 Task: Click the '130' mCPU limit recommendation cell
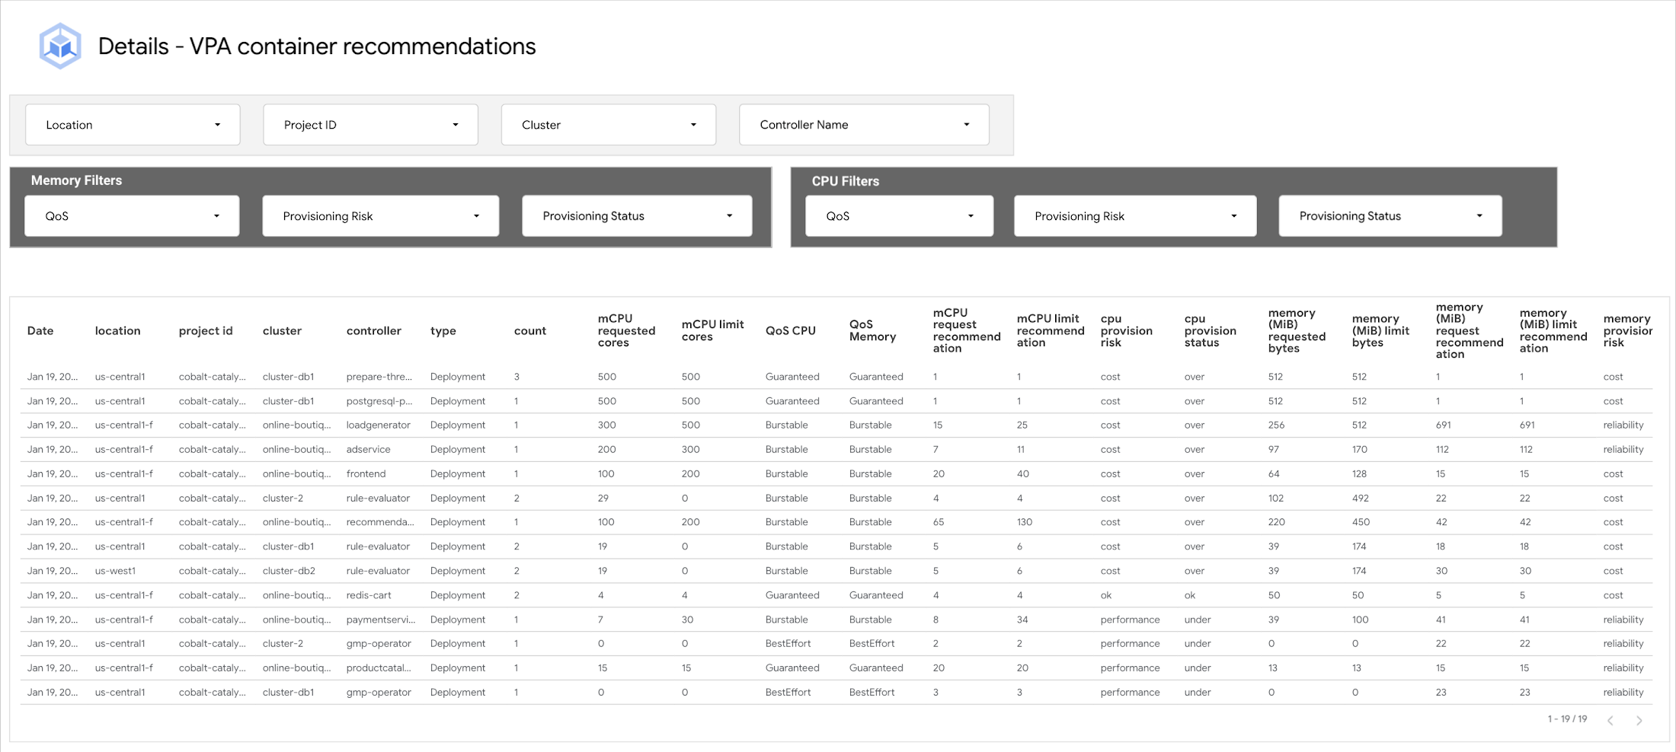[x=1025, y=522]
